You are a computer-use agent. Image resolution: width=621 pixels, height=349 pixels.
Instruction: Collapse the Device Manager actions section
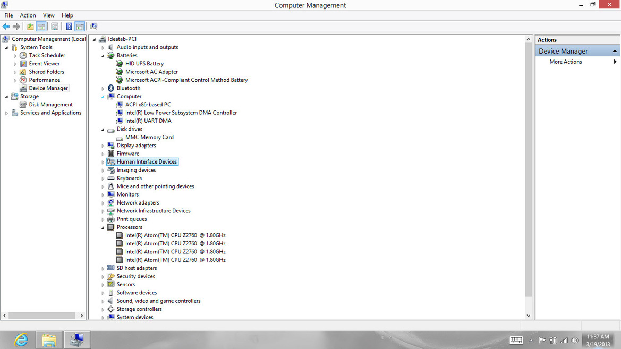point(615,51)
